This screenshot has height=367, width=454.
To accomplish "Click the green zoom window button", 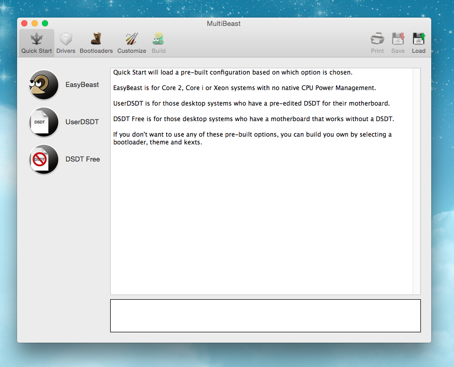I will click(x=45, y=23).
